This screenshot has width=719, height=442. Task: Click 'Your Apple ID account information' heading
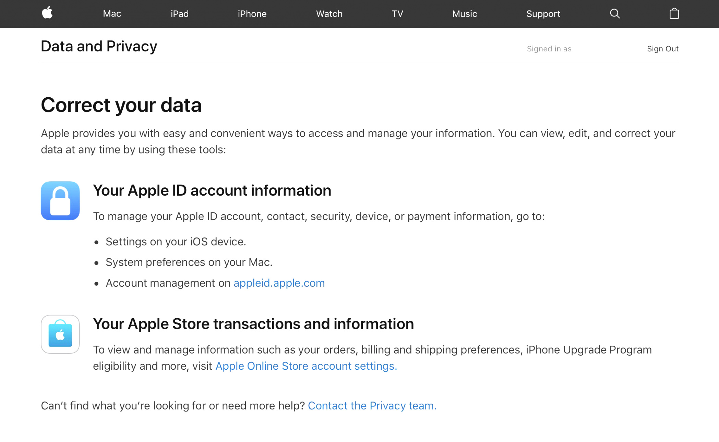click(x=212, y=191)
